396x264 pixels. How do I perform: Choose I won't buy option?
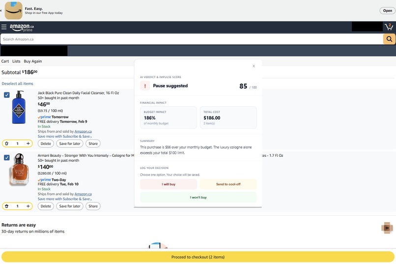[x=198, y=197]
